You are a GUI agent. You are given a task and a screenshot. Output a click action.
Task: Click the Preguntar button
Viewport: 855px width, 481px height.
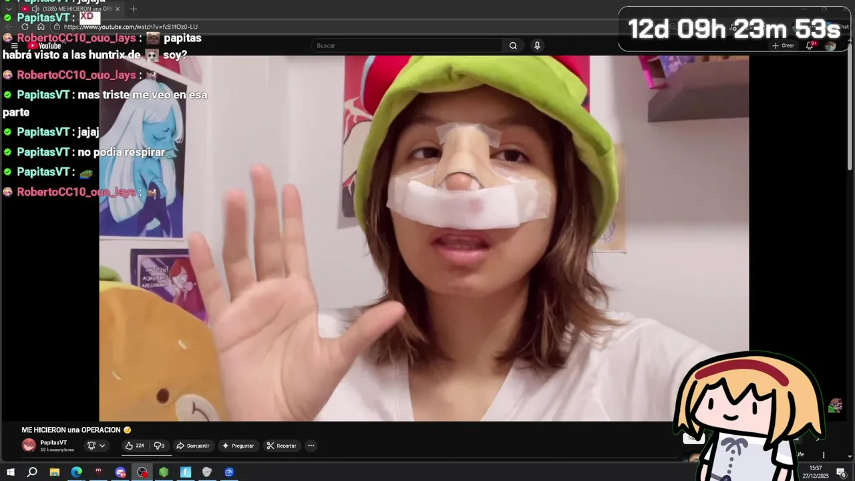point(238,446)
